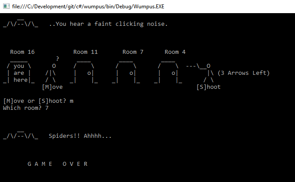The width and height of the screenshot is (295, 182).
Task: Click the '[M]ove' label under stick figure
Action: (52, 87)
